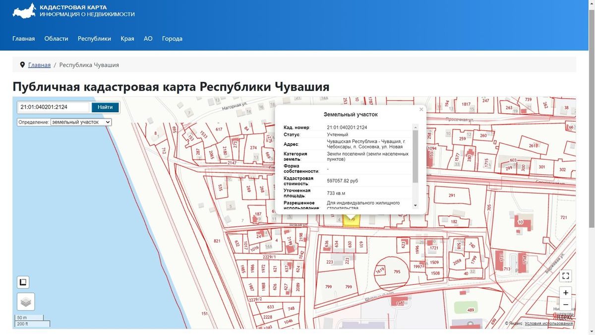Open the АО menu item
The width and height of the screenshot is (595, 335).
(148, 39)
